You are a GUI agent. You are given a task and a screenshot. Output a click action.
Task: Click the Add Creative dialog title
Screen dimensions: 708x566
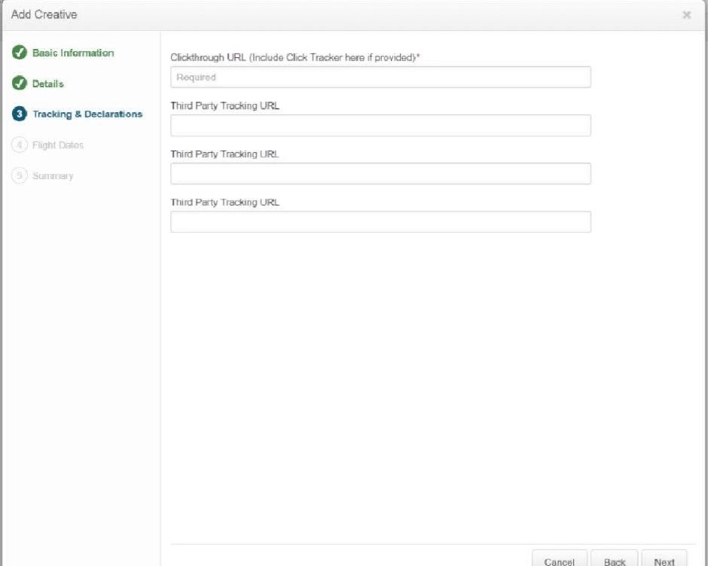[44, 14]
